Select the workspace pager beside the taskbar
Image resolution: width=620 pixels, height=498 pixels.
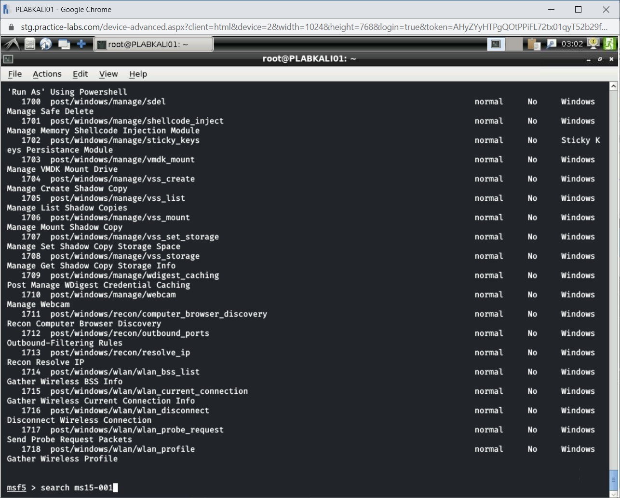click(x=496, y=43)
